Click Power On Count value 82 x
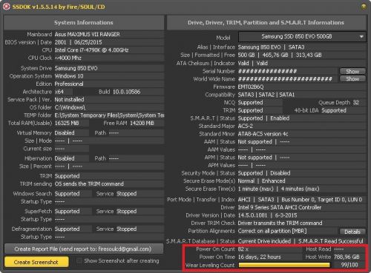 (x=243, y=249)
